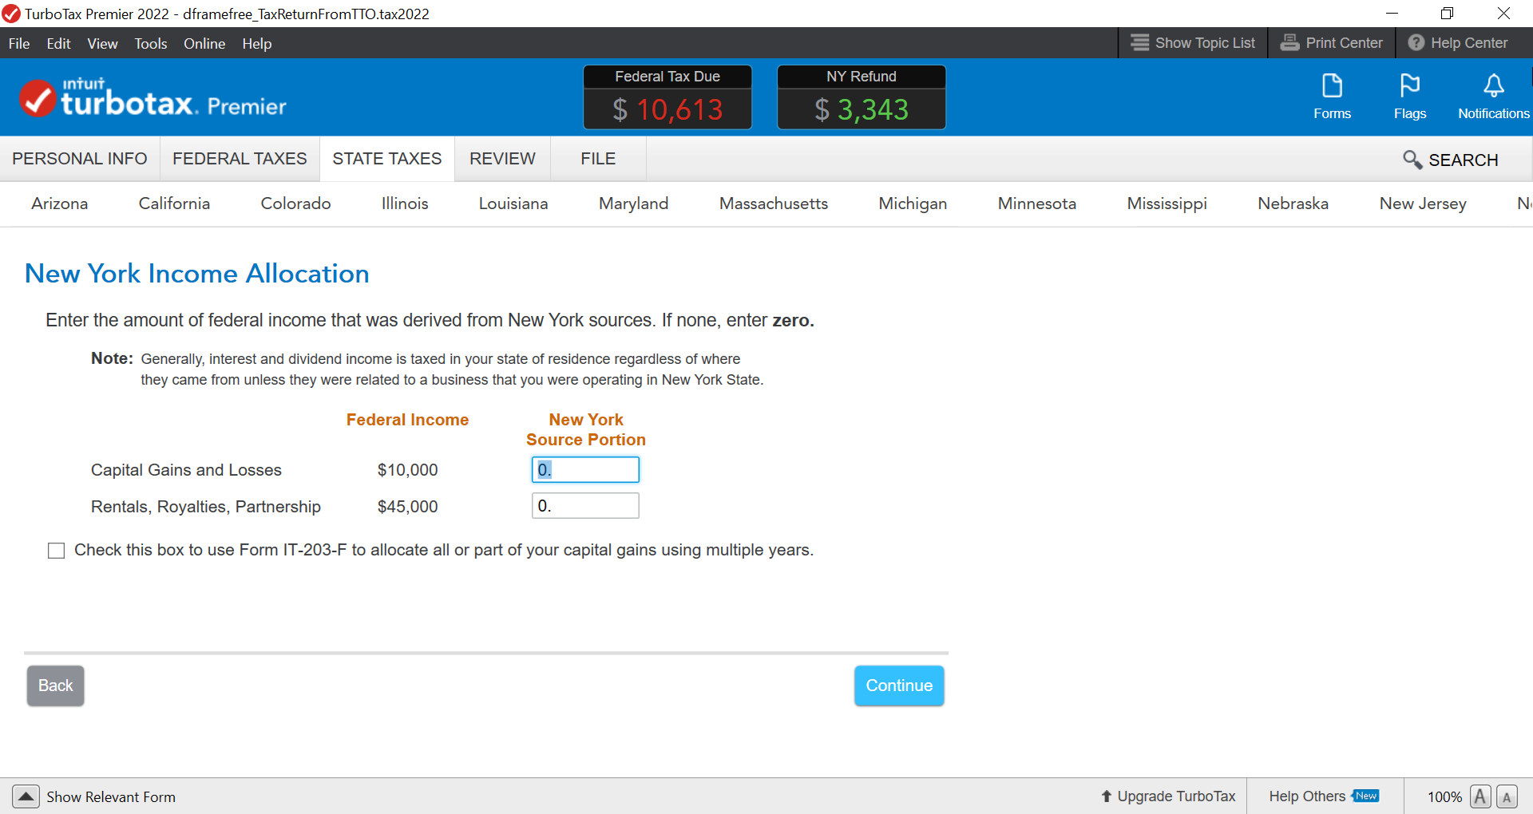
Task: Open Help Center question icon
Action: click(1416, 43)
